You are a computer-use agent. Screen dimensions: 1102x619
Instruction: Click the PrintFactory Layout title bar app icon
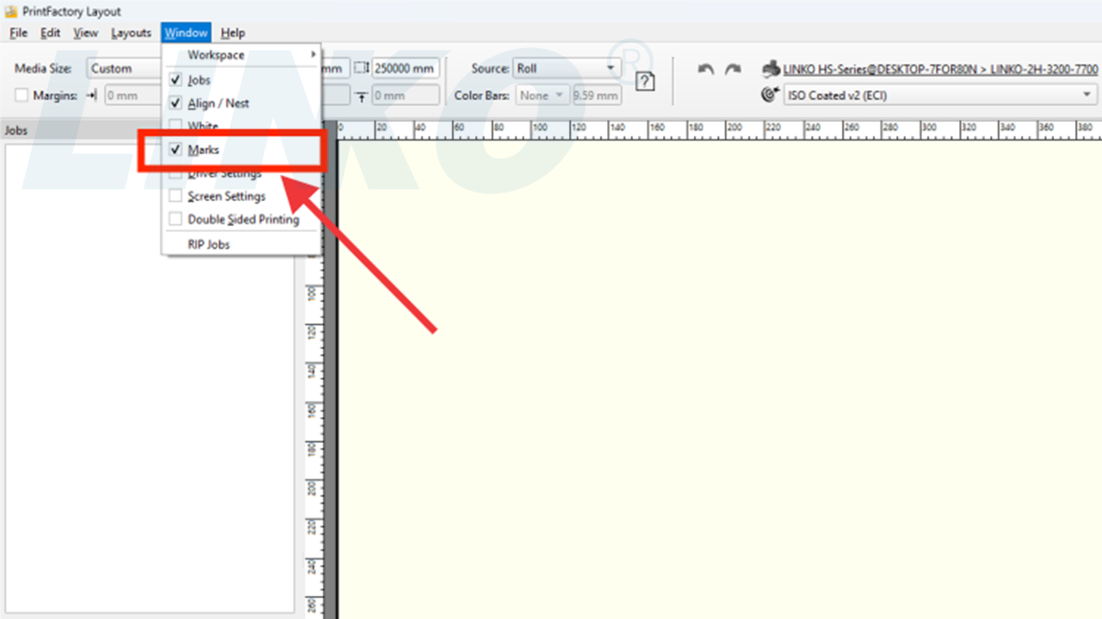[10, 11]
